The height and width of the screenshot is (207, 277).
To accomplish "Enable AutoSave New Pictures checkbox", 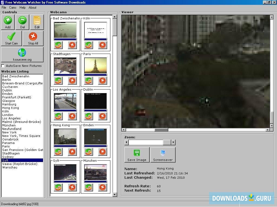I will coord(3,66).
